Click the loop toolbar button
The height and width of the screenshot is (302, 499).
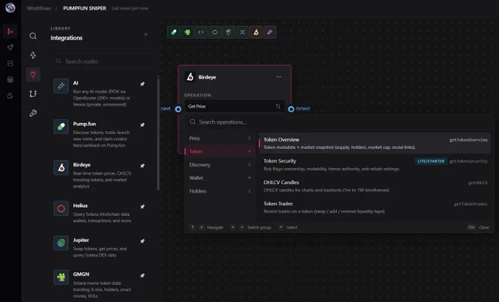(x=215, y=32)
